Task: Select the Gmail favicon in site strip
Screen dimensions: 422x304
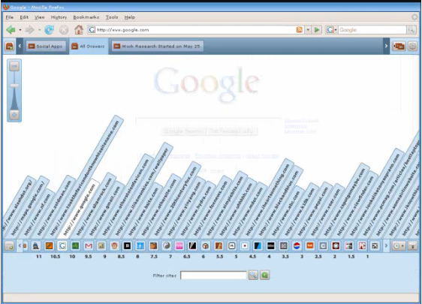Action: tap(89, 245)
